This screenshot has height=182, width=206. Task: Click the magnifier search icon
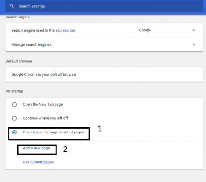tap(12, 6)
